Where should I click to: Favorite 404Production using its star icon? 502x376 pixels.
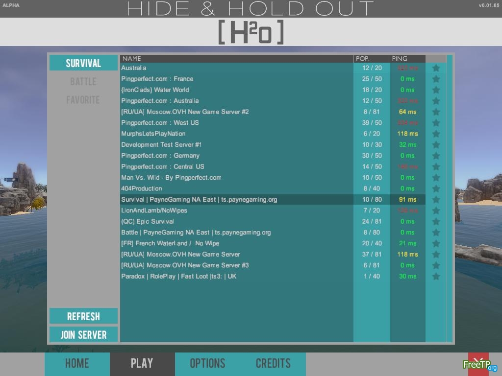(436, 188)
